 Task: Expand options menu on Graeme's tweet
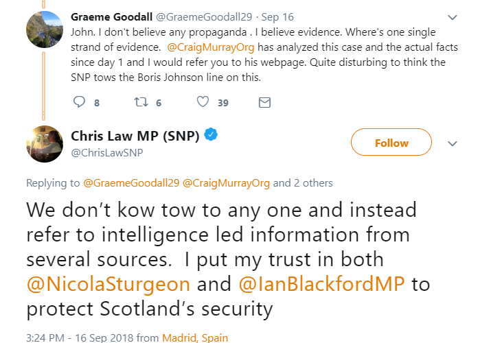coord(453,16)
